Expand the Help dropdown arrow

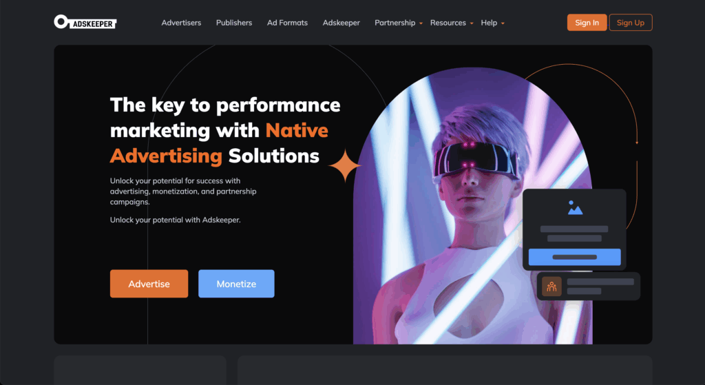[x=503, y=23]
